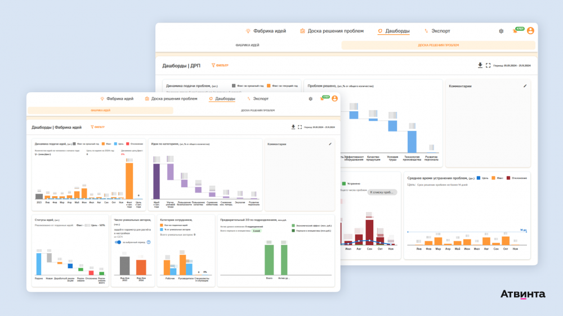This screenshot has height=316, width=563.
Task: Open the user avatar in the ДРП window
Action: (530, 31)
